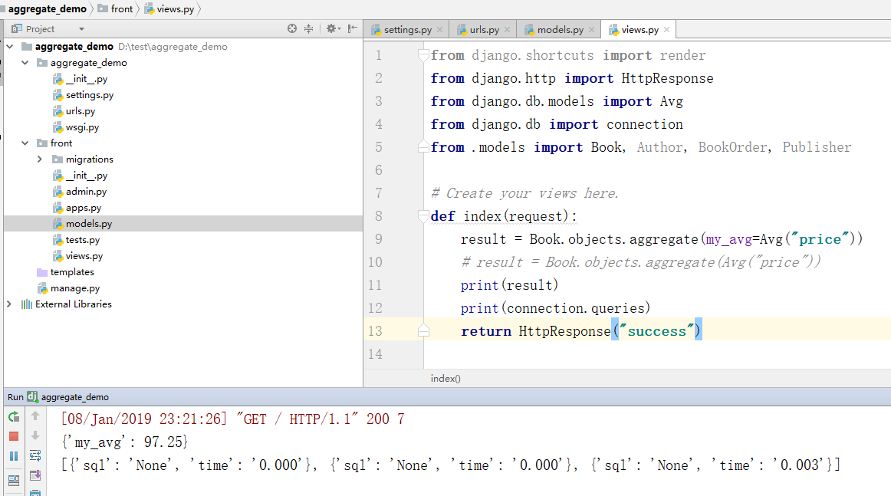This screenshot has height=496, width=891.
Task: Stop the running server with red square
Action: 14,436
